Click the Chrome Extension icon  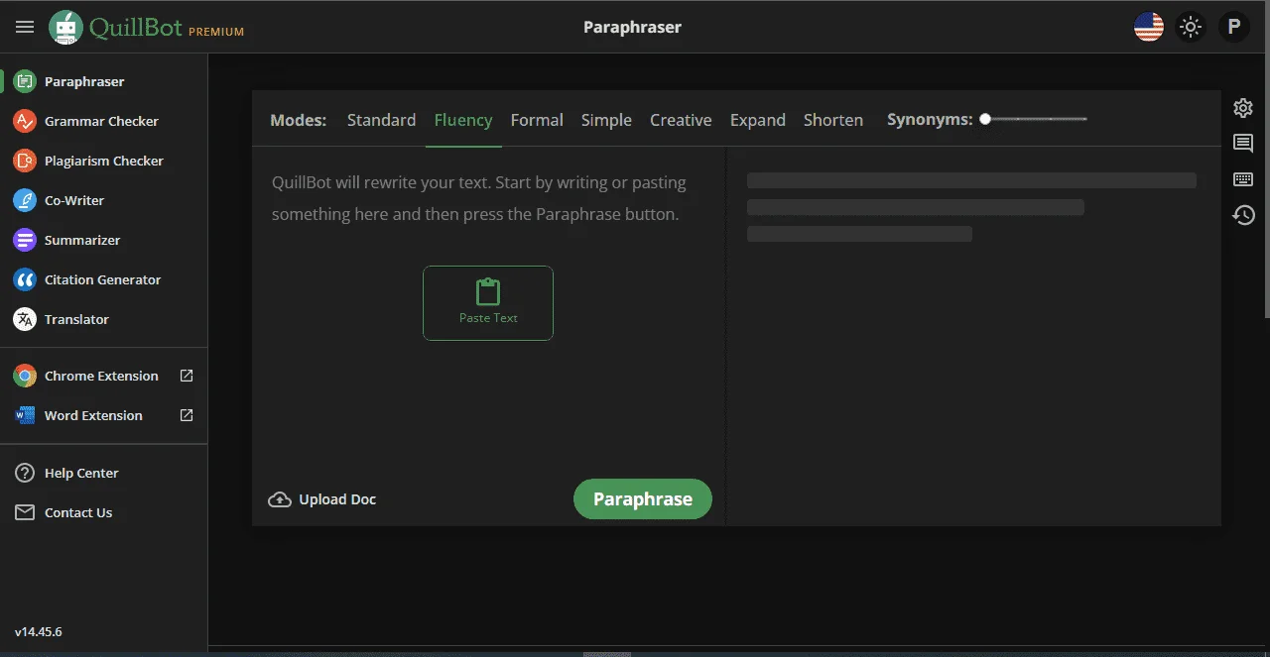(x=25, y=376)
